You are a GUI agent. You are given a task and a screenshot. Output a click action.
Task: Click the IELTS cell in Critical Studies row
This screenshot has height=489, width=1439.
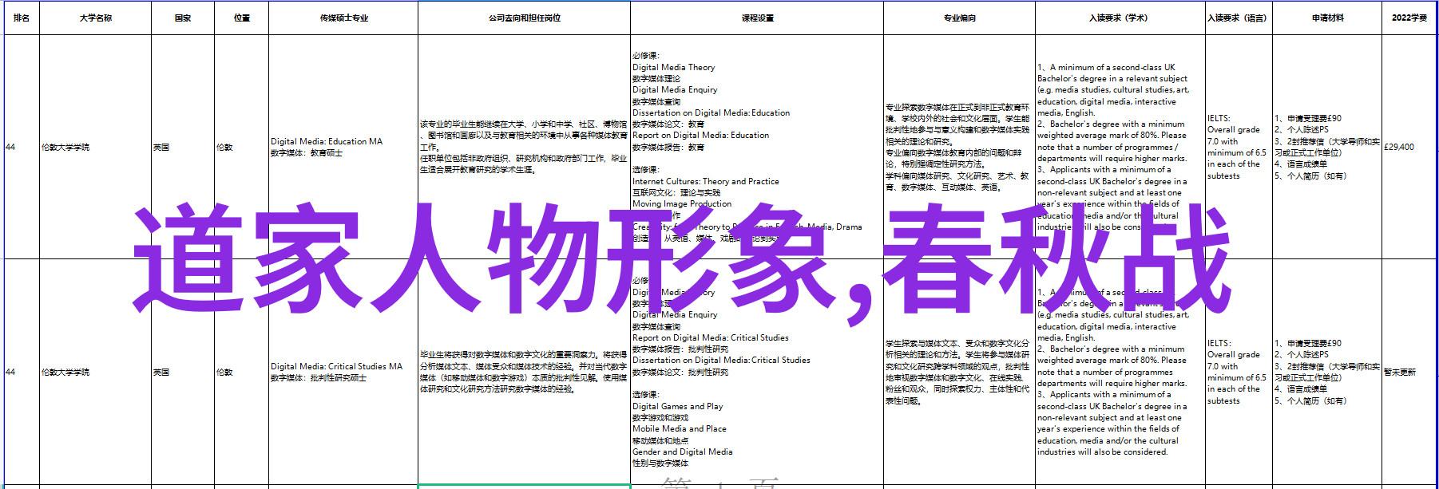click(x=1239, y=372)
